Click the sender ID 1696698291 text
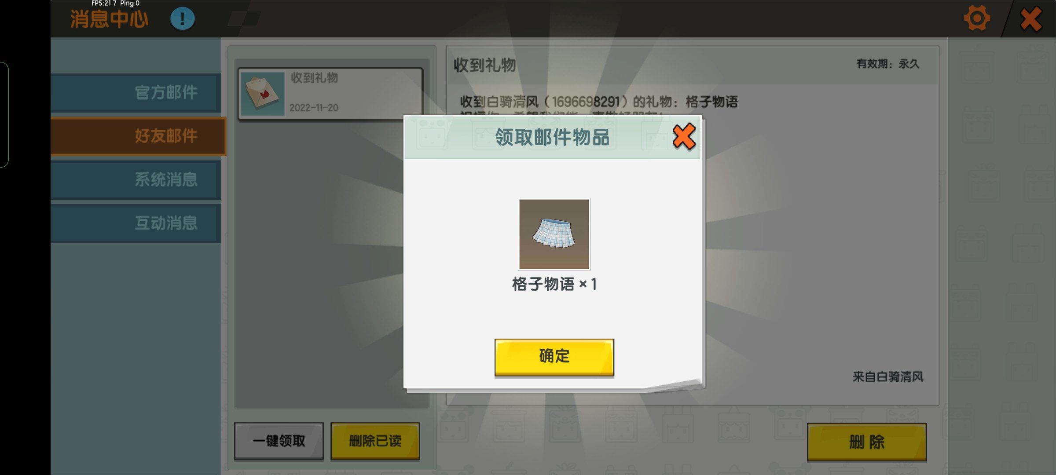The image size is (1056, 475). point(585,102)
